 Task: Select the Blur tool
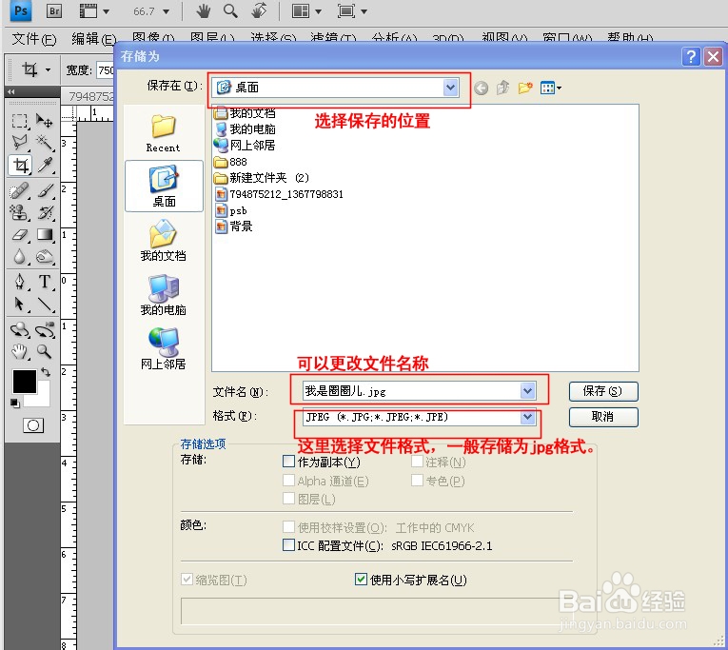pyautogui.click(x=19, y=256)
